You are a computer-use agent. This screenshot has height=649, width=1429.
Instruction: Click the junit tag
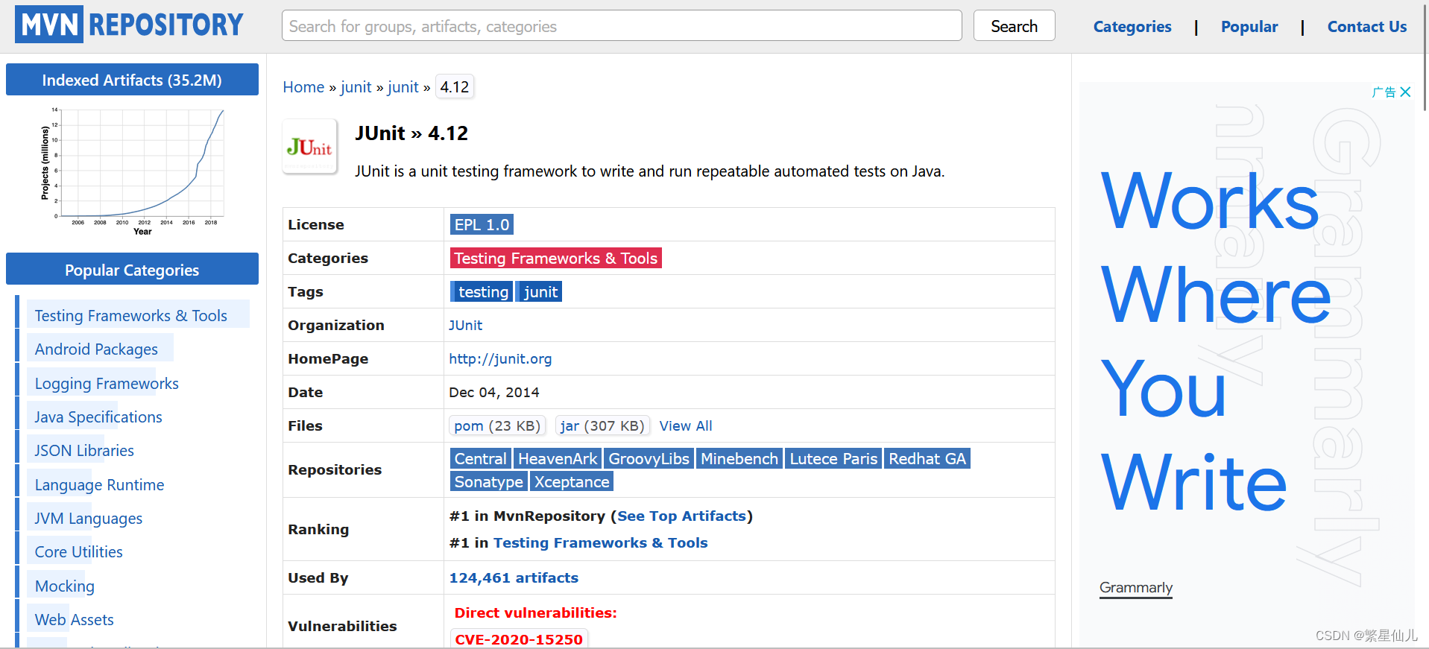(539, 291)
